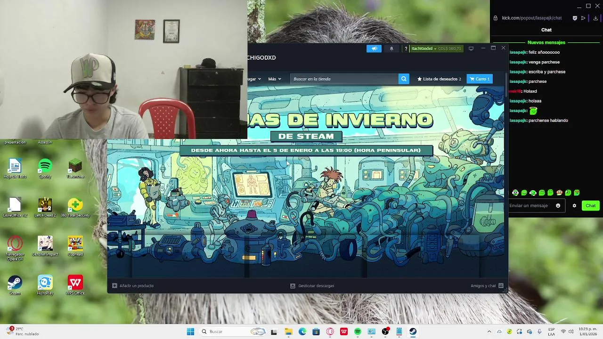This screenshot has height=339, width=603.
Task: Open 'Hoja de Texto' desktop shortcut
Action: pos(15,169)
